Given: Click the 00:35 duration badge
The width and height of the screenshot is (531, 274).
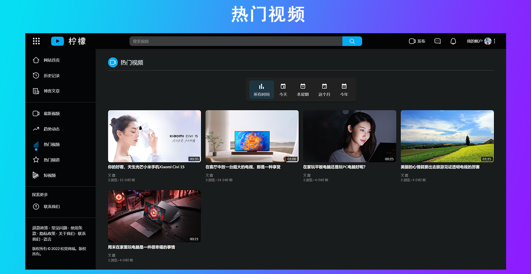Looking at the screenshot, I should [194, 159].
